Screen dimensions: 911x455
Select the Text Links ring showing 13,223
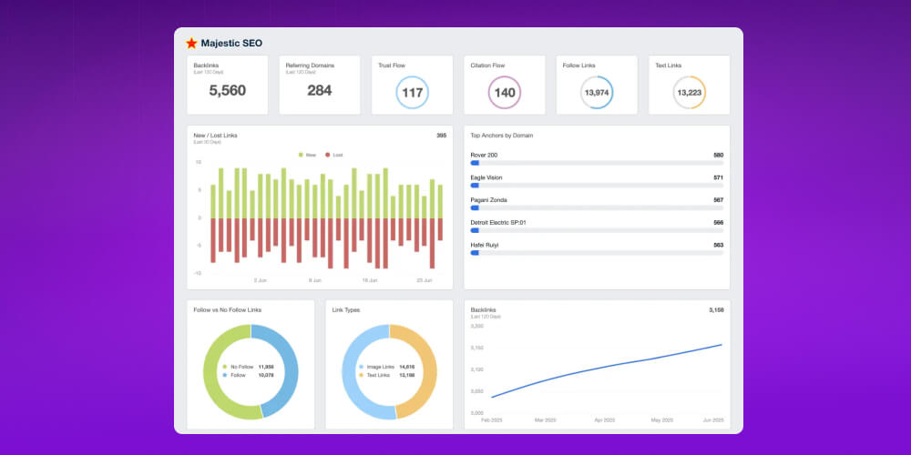[689, 93]
